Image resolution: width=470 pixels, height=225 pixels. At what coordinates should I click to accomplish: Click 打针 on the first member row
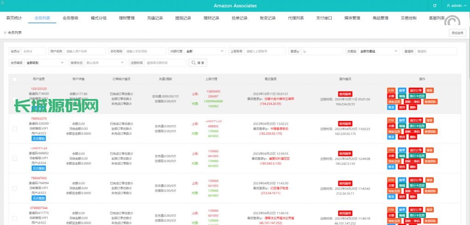[x=391, y=90]
